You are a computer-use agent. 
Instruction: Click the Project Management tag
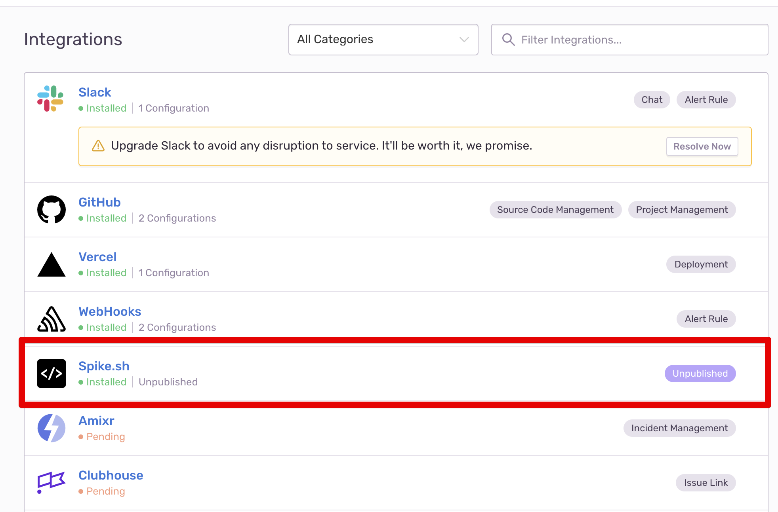click(682, 210)
